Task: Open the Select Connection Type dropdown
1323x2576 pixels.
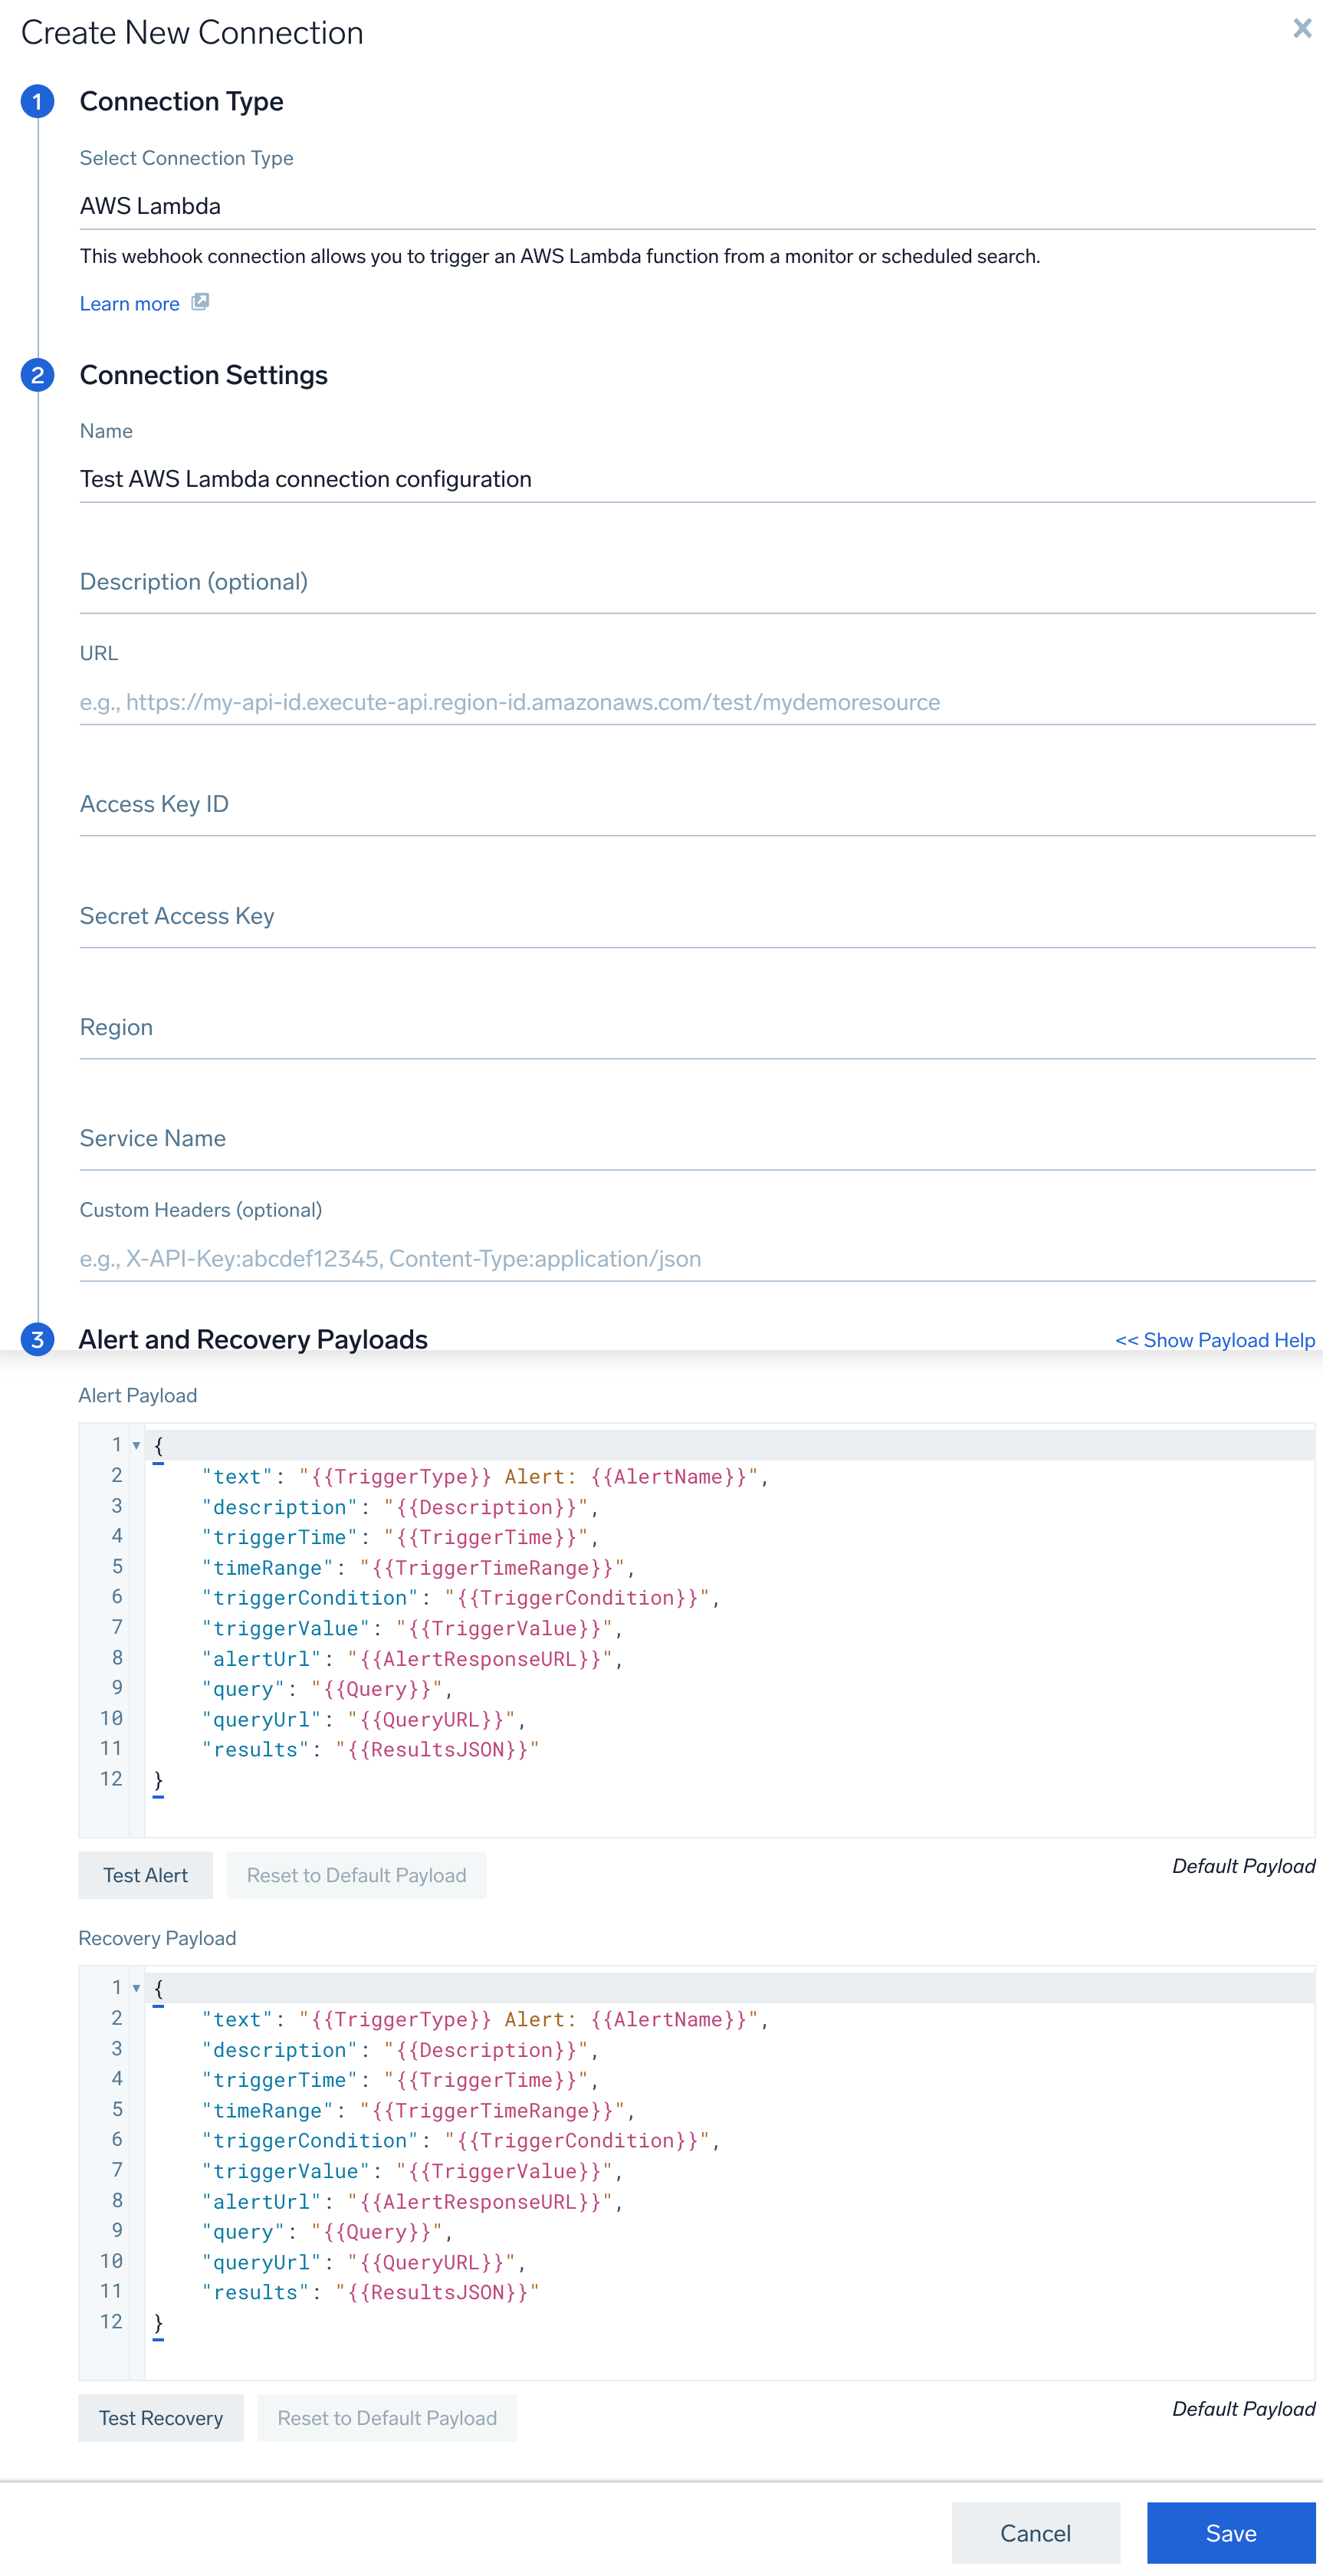Action: tap(696, 206)
